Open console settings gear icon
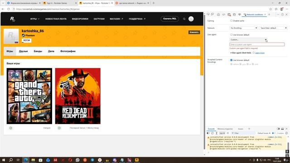 click(286, 133)
